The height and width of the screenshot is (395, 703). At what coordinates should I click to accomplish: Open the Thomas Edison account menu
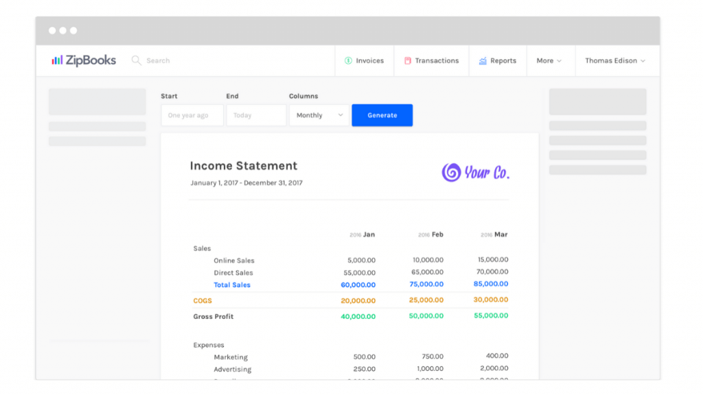[615, 60]
